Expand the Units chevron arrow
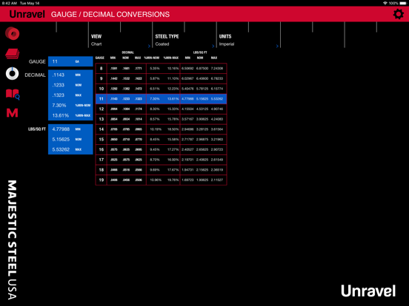The width and height of the screenshot is (409, 306). pos(277,46)
